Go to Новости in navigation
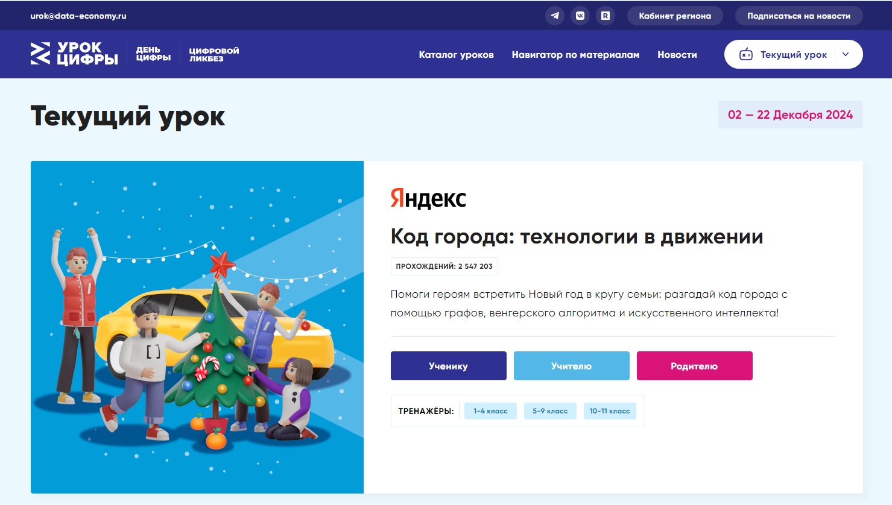 tap(677, 55)
